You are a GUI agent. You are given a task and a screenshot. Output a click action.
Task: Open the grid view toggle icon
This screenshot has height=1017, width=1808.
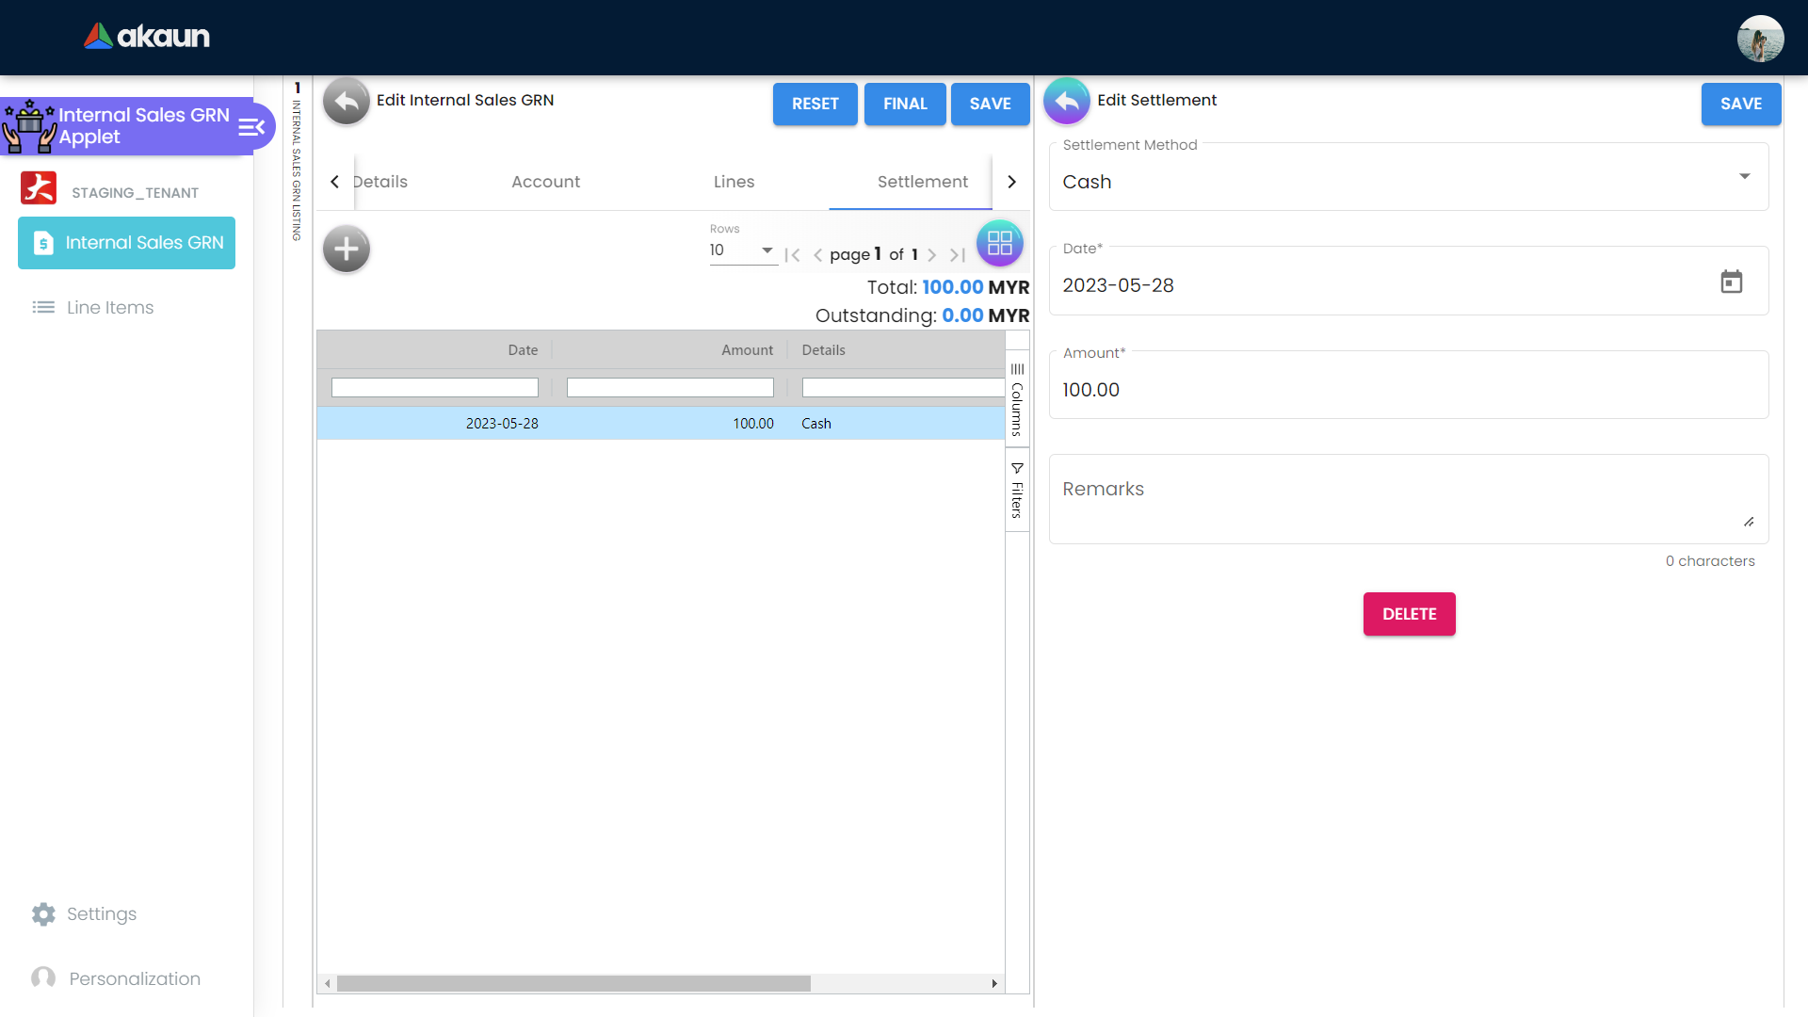point(999,244)
